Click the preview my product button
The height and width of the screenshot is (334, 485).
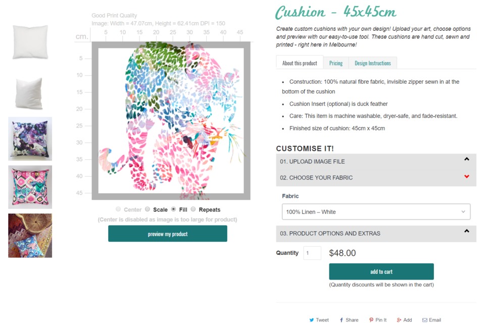tap(168, 234)
